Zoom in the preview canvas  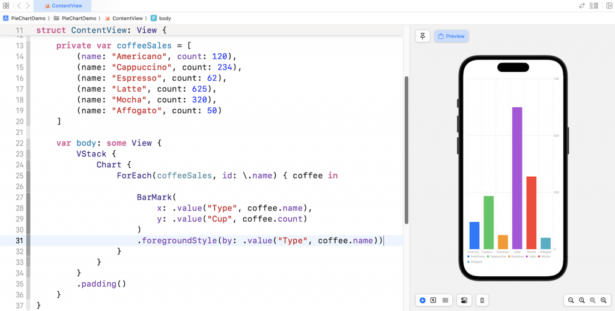[604, 300]
